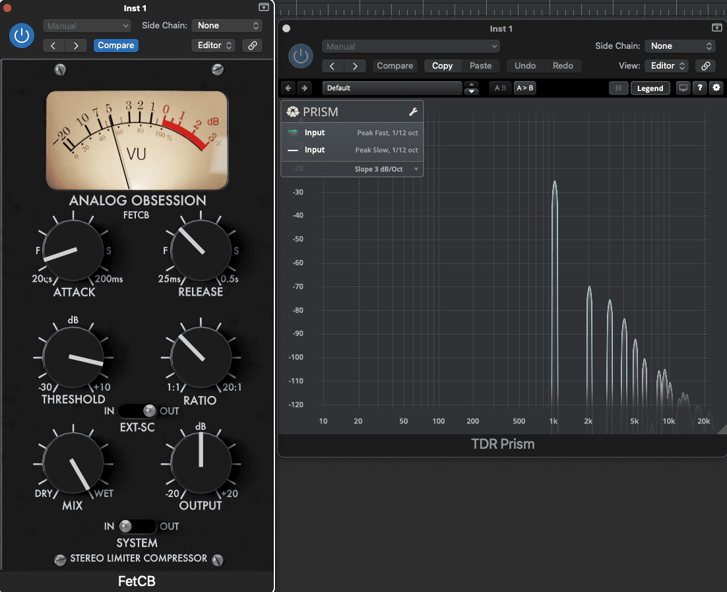Toggle FetCB plugin power button
This screenshot has height=592, width=727.
tap(22, 36)
